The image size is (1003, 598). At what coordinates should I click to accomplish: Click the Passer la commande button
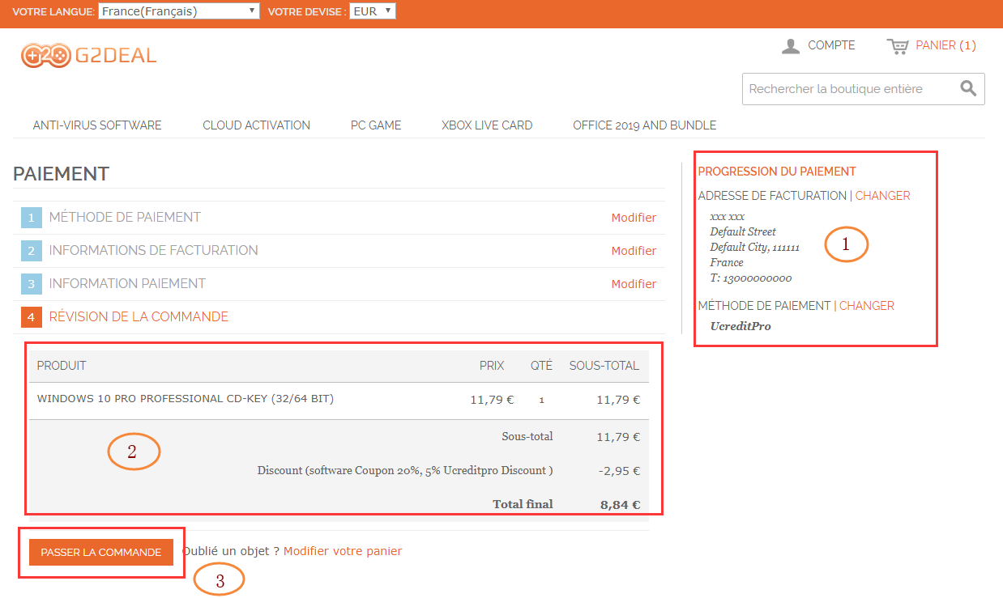click(101, 552)
